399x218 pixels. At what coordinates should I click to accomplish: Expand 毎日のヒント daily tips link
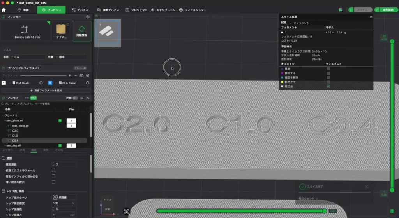308,199
